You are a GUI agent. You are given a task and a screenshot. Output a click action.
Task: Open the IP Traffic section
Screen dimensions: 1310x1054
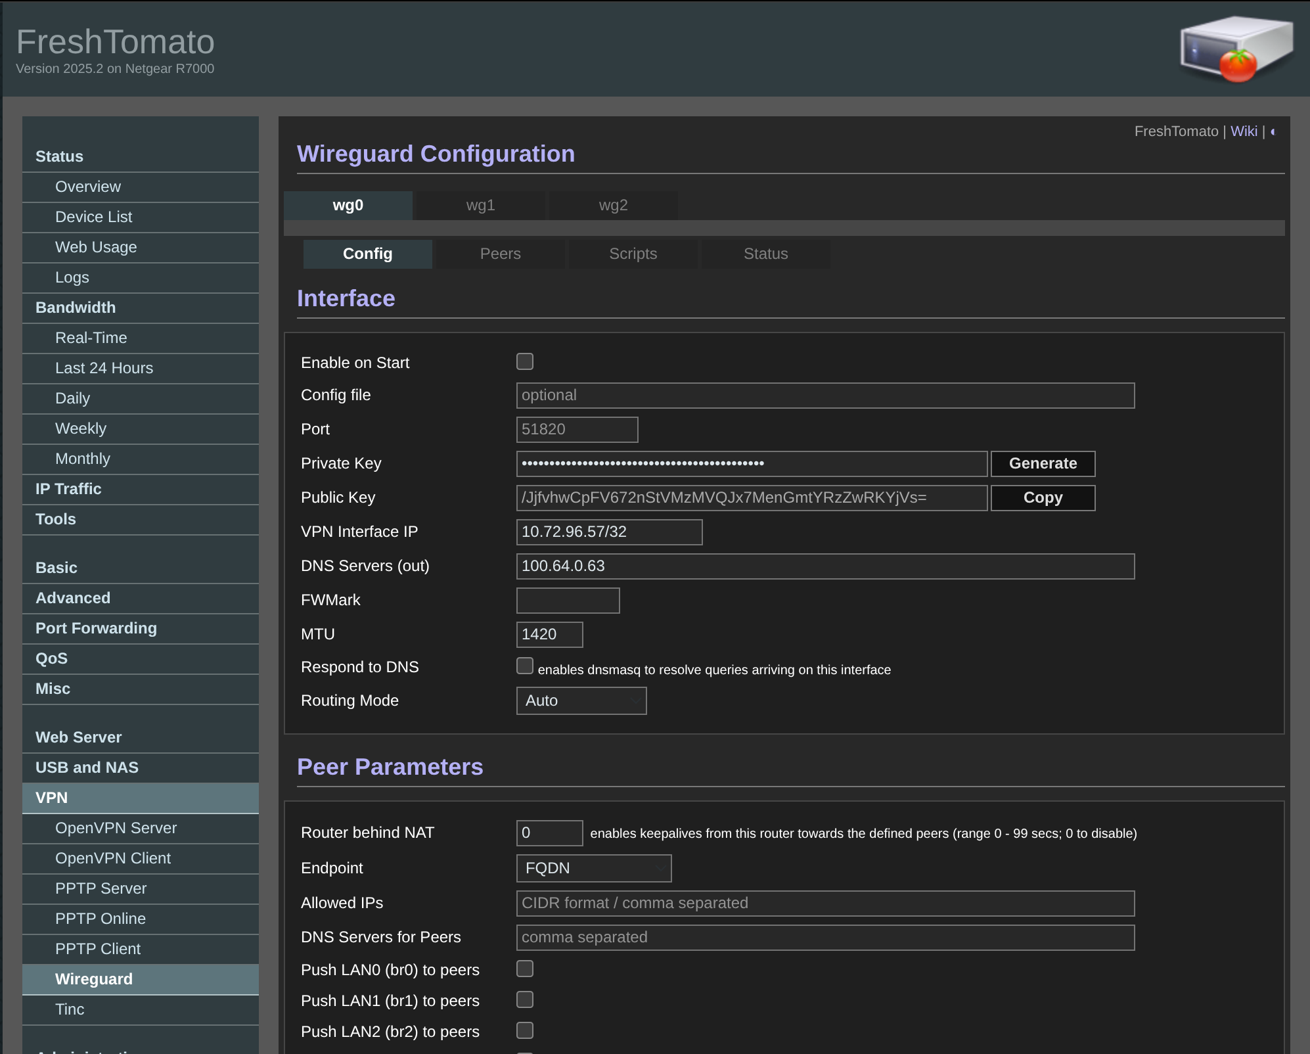point(141,490)
